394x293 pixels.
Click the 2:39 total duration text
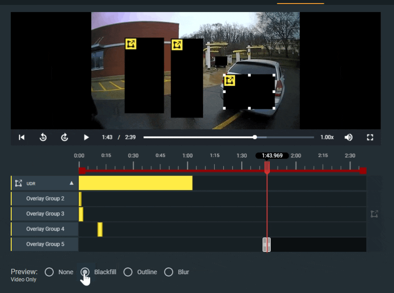click(130, 138)
